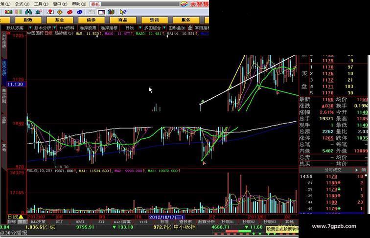The image size is (370, 238).
Task: Click the window layout toolbar icon
Action: [101, 12]
